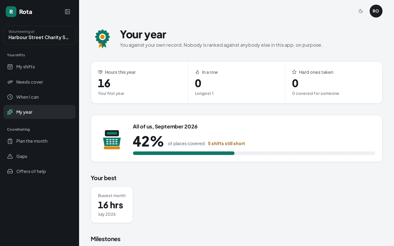Click the cash register illustration
394x246 pixels.
[112, 139]
